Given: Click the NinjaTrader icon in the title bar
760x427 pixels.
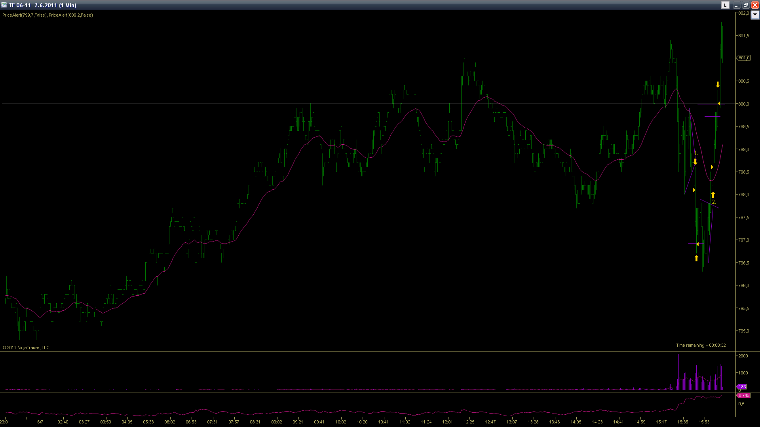Looking at the screenshot, I should tap(4, 5).
